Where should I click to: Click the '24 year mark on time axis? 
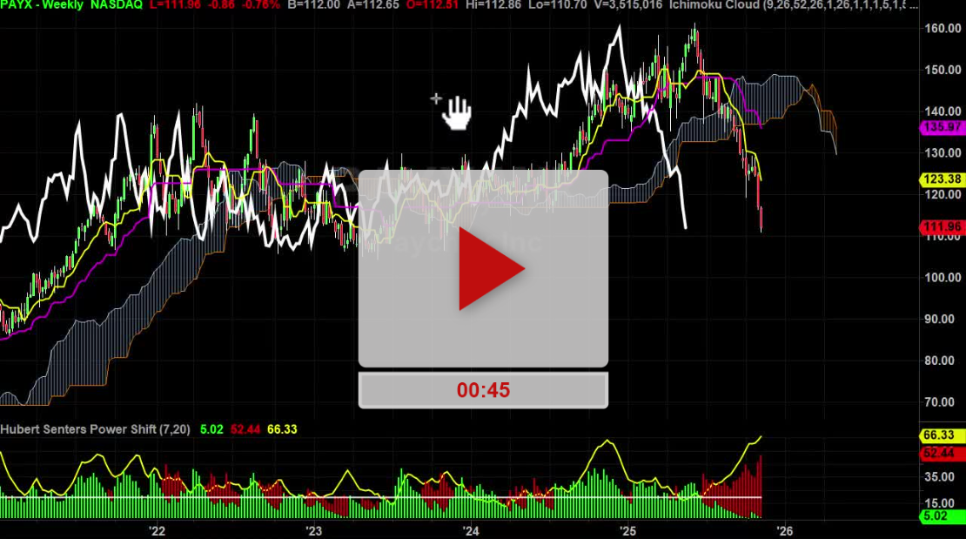coord(471,530)
